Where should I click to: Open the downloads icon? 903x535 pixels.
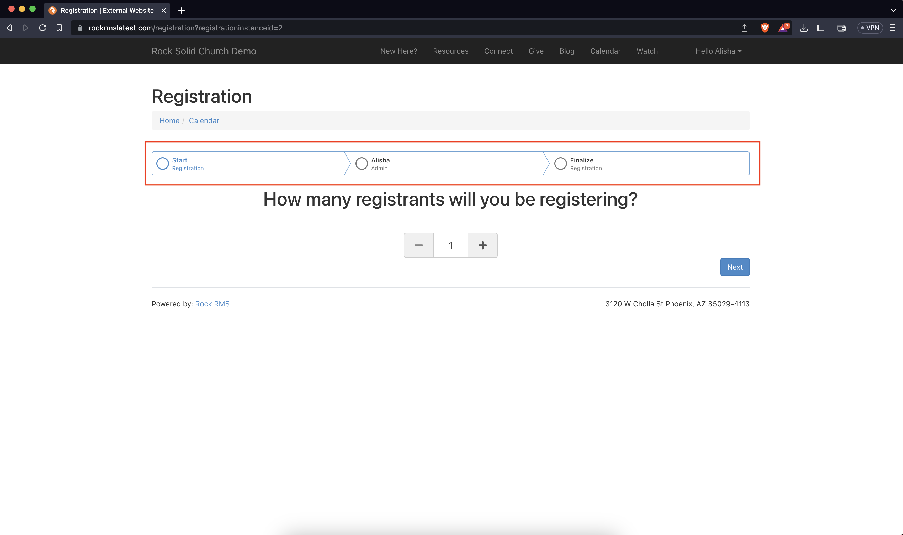(804, 28)
